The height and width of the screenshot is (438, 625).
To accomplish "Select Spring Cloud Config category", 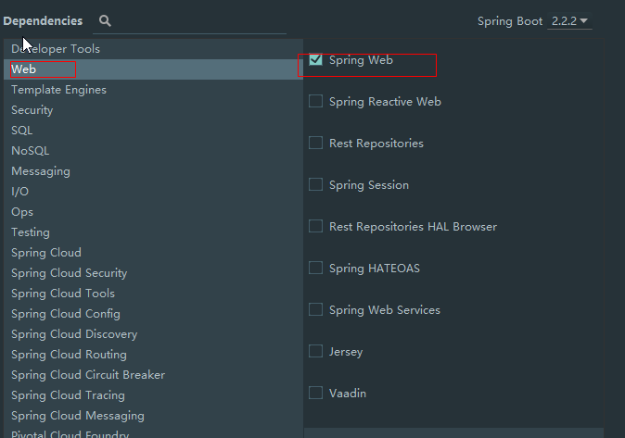I will tap(153, 314).
